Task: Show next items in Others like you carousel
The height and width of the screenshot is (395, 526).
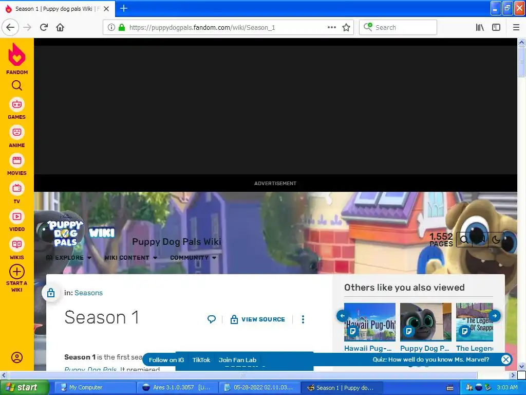Action: pos(495,316)
